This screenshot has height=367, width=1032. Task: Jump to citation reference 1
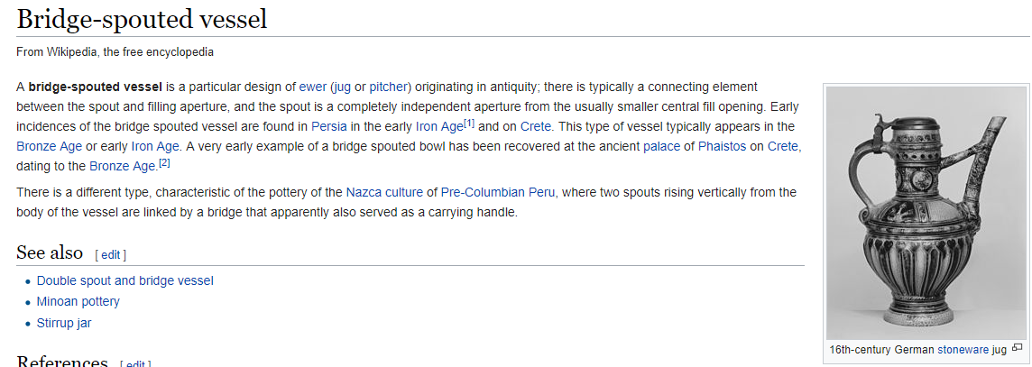[x=468, y=123]
